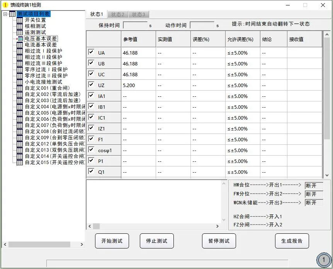Click the icon beside 零序过流 I 段保护
Viewport: 333px width, 269px height.
point(20,70)
